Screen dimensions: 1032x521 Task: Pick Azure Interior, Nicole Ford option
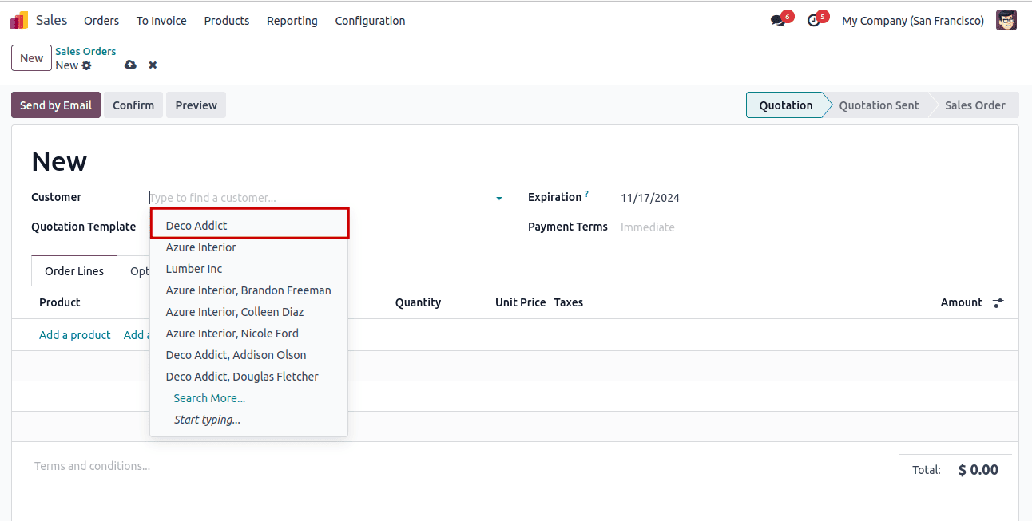point(232,334)
